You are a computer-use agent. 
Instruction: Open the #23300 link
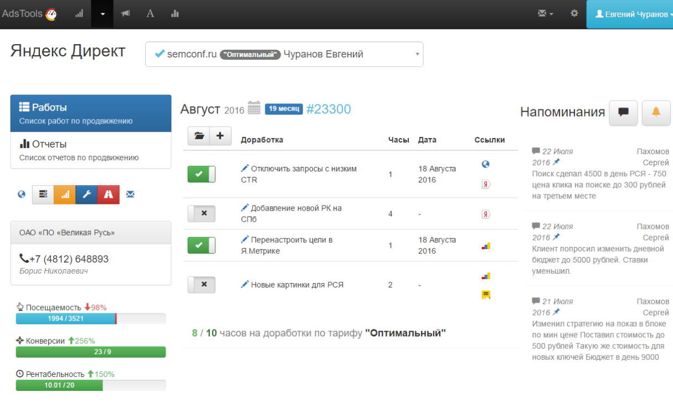click(328, 109)
